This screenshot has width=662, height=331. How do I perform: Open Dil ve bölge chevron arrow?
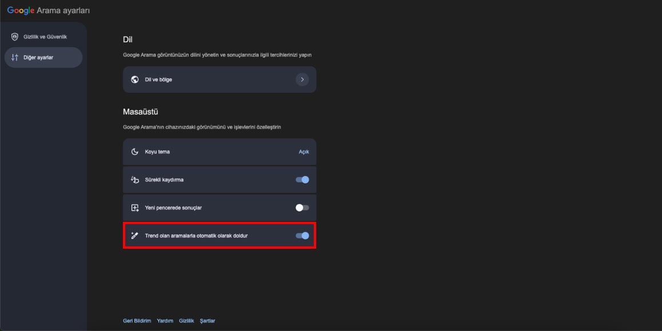[302, 79]
